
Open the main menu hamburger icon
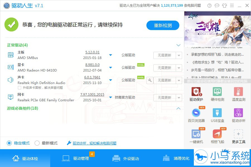pos(232,6)
